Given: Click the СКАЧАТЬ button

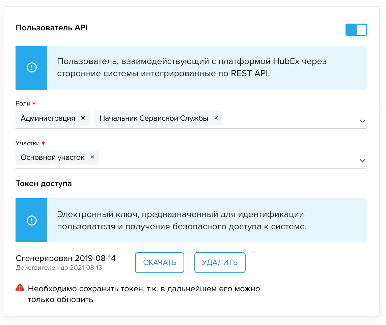Looking at the screenshot, I should coord(160,263).
